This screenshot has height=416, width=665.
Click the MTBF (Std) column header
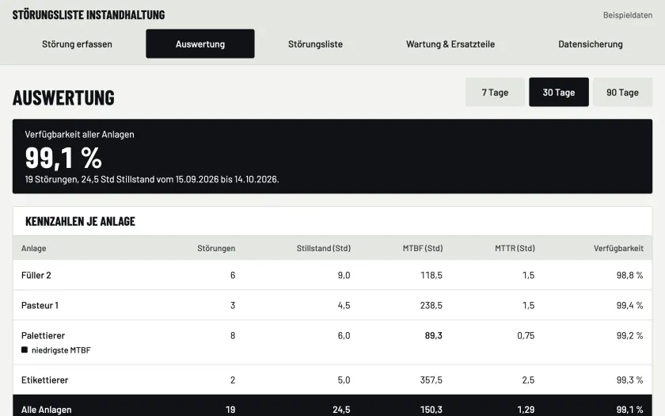[x=423, y=248]
